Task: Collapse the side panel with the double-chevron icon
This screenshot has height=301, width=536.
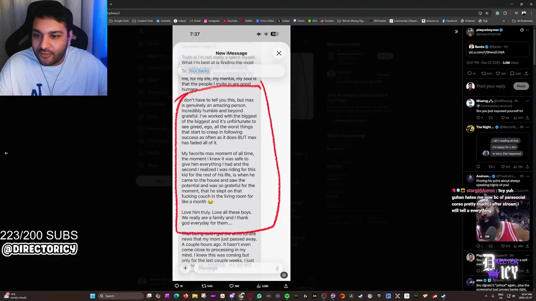Action: 456,31
